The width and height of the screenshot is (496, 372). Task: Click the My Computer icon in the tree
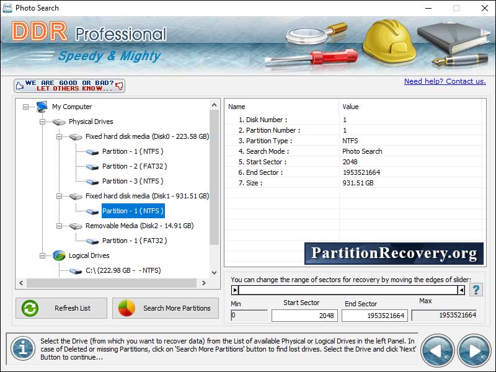pyautogui.click(x=42, y=107)
